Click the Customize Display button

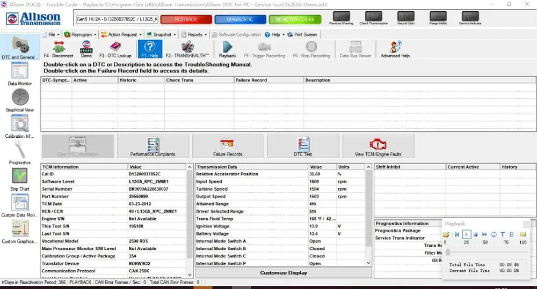(283, 272)
